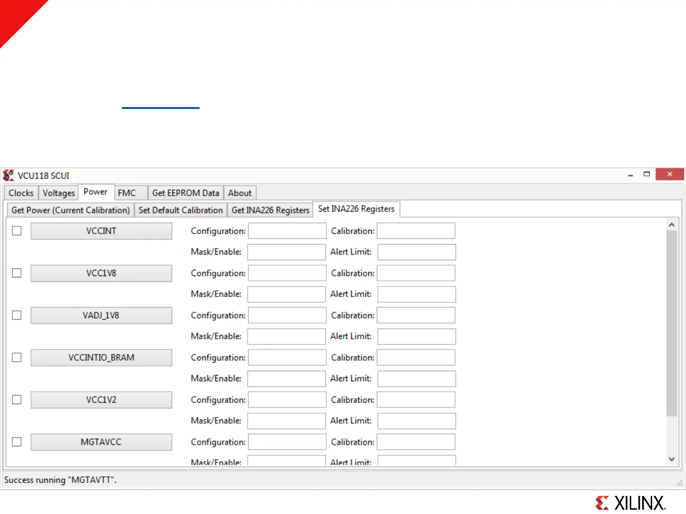Focus VCCINTIO_BRAM Calibration input field
Image resolution: width=686 pixels, height=514 pixels.
[x=416, y=357]
